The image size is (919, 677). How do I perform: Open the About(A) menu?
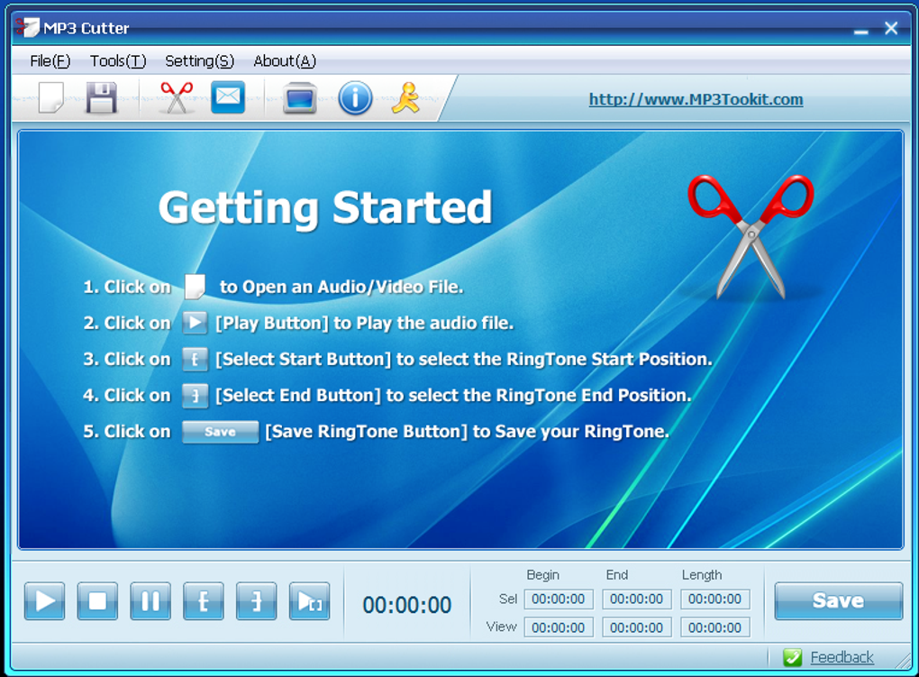(285, 61)
